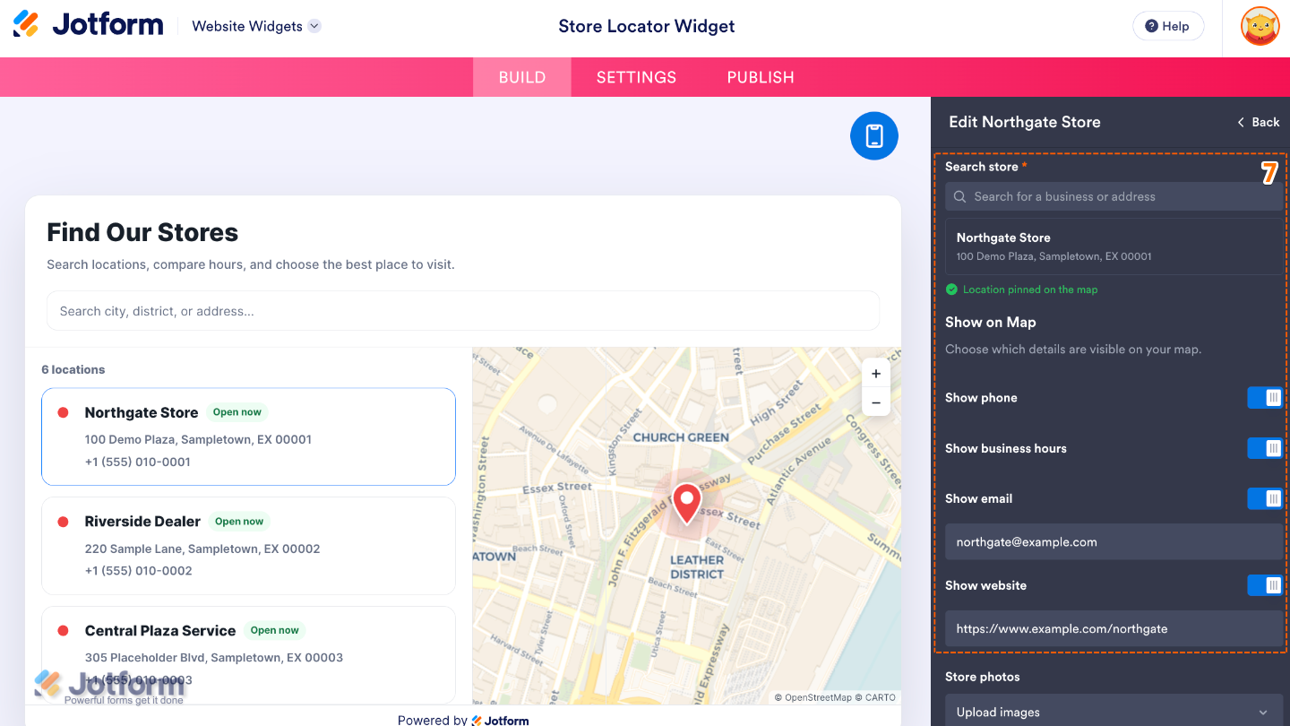The image size is (1290, 726).
Task: Click the Help question mark button
Action: (1168, 26)
